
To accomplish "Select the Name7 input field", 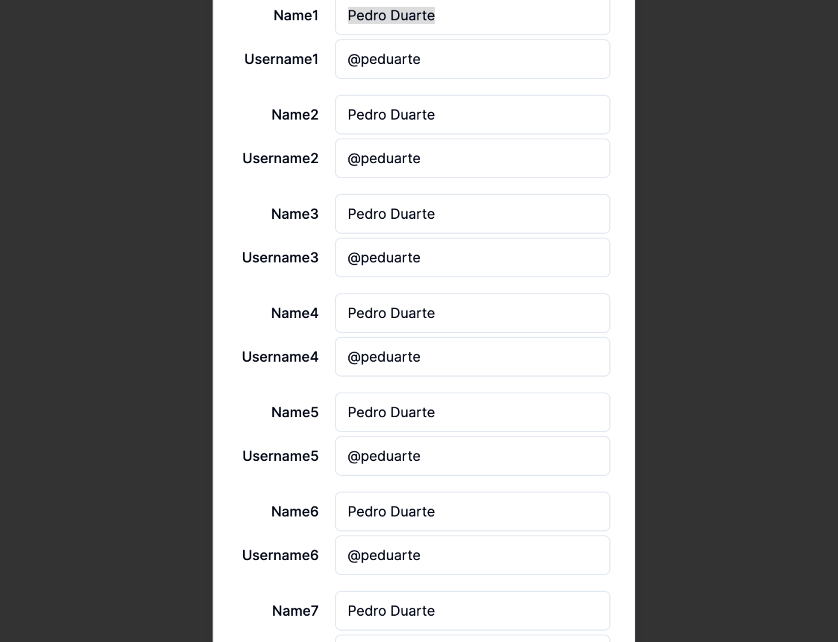I will 472,611.
